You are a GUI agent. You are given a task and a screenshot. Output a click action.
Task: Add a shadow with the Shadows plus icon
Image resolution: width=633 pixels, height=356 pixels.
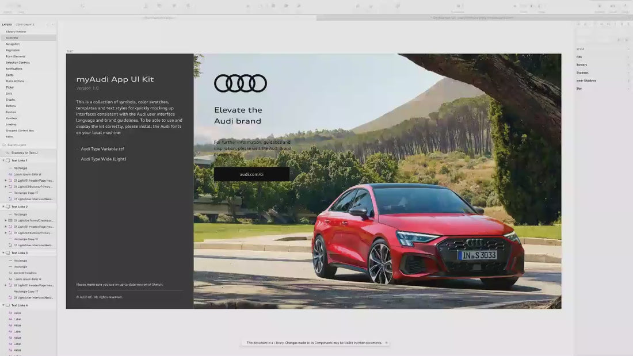point(628,73)
